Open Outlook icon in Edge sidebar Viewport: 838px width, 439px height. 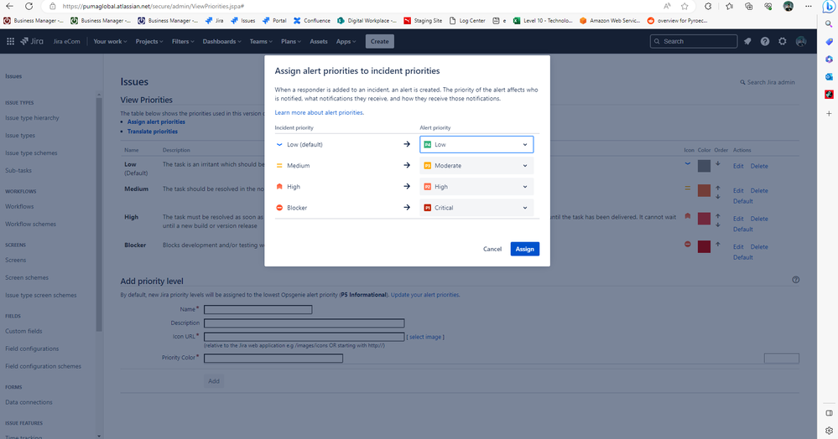[829, 76]
